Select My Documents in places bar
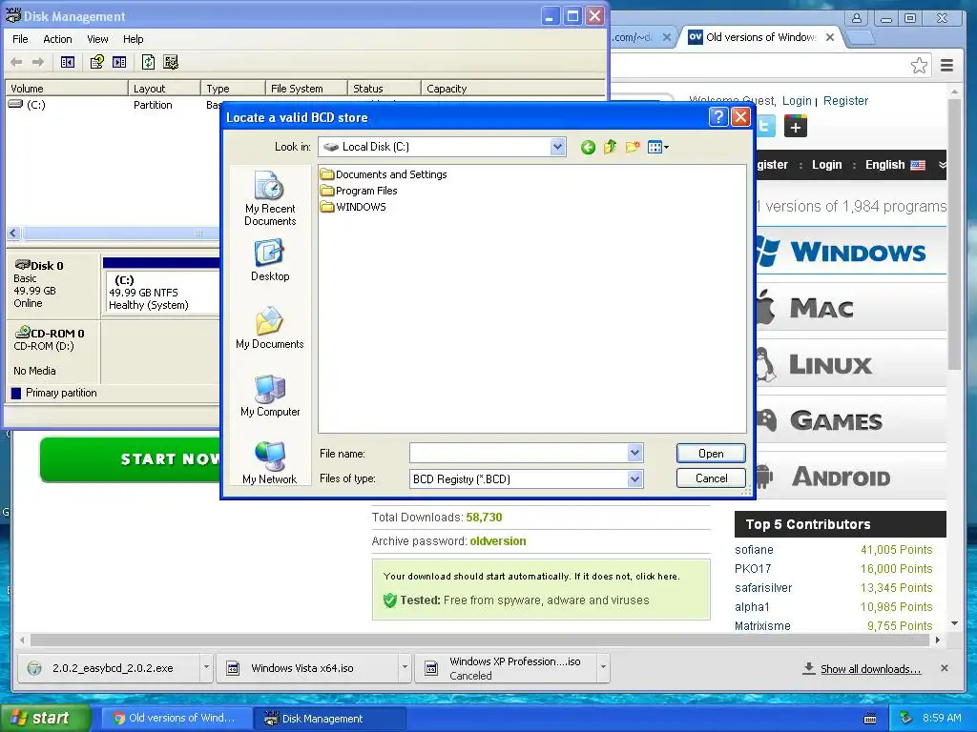The image size is (977, 732). 270,328
